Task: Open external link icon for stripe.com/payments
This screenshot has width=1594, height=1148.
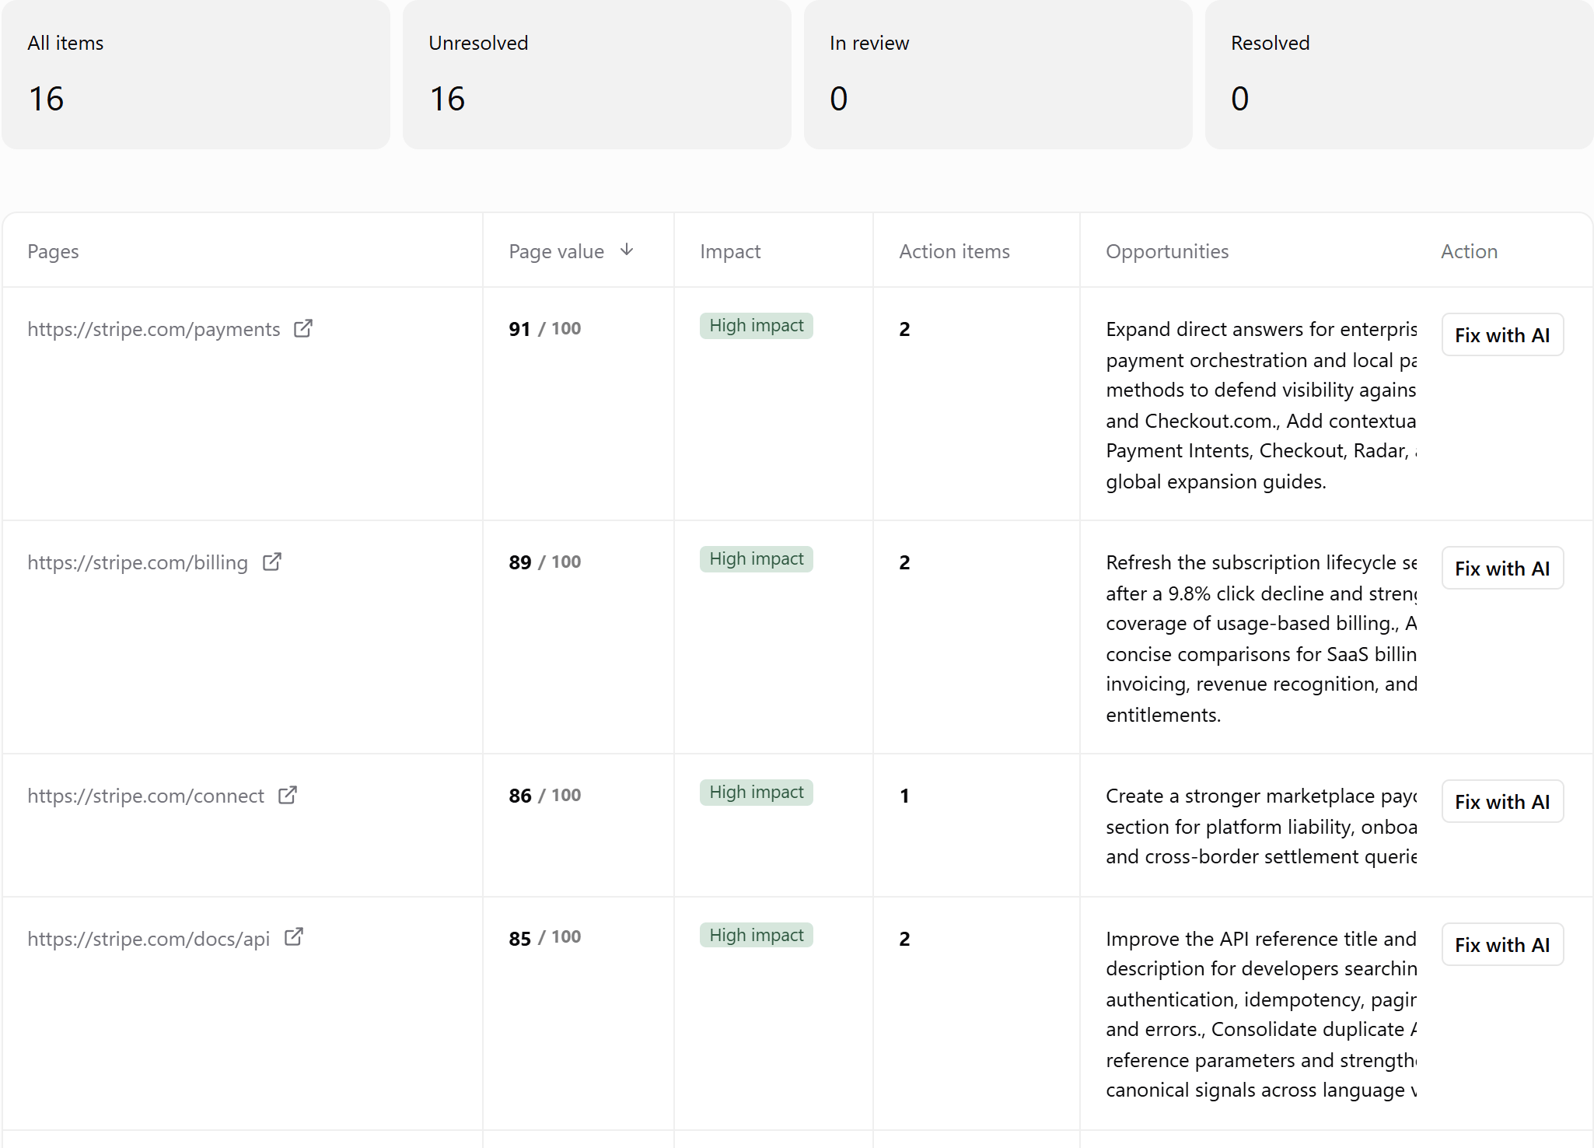Action: click(303, 328)
